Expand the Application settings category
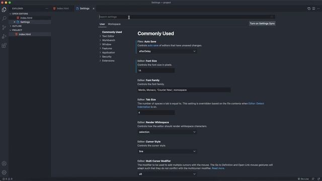Image resolution: width=322 pixels, height=181 pixels. [109, 52]
